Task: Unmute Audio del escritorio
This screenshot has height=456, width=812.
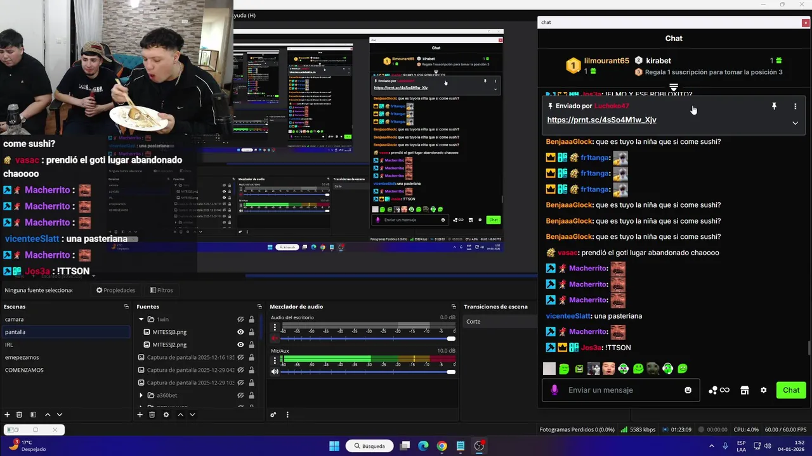Action: coord(275,338)
